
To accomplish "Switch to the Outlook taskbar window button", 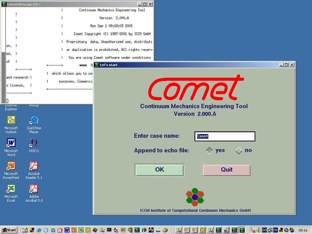I will click(x=202, y=230).
